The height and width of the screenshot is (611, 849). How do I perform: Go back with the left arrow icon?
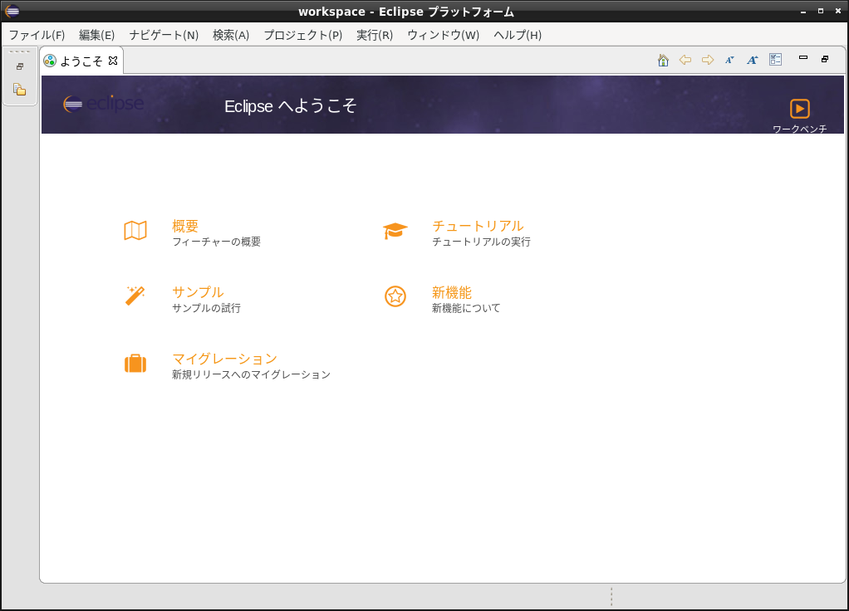pyautogui.click(x=685, y=60)
